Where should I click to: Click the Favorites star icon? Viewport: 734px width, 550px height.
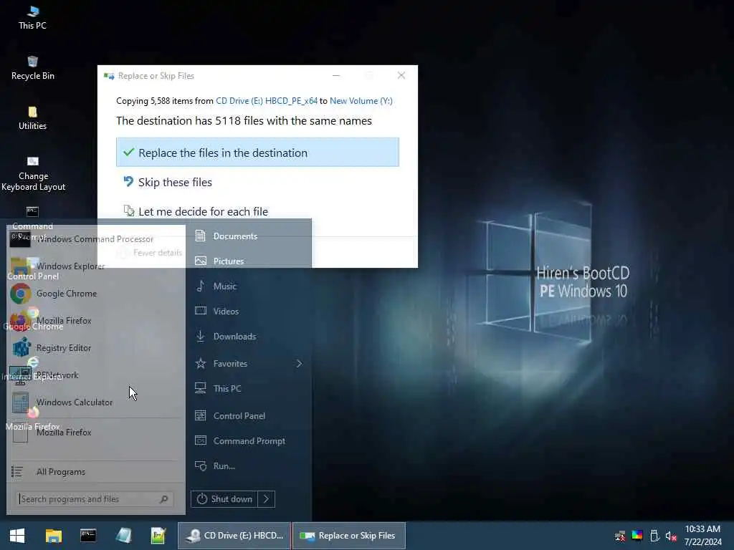(201, 363)
